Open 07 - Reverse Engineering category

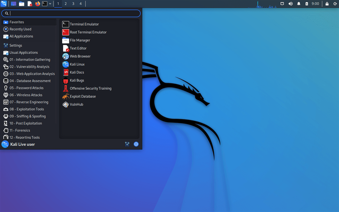pyautogui.click(x=29, y=102)
